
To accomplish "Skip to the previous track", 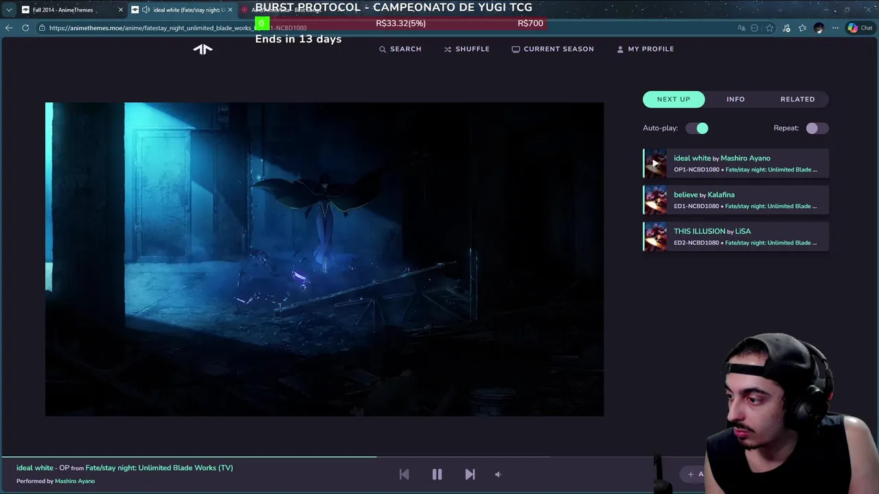I will click(404, 474).
